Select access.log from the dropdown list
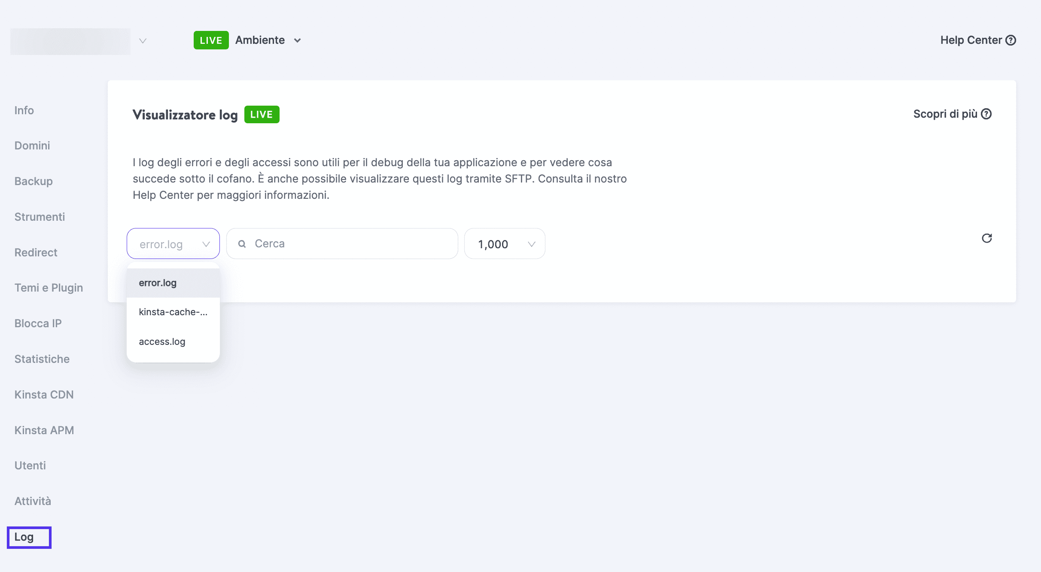This screenshot has height=572, width=1041. (162, 341)
